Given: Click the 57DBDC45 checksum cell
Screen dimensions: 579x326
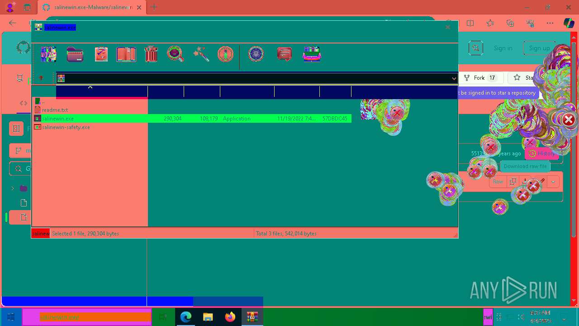Looking at the screenshot, I should pyautogui.click(x=335, y=119).
